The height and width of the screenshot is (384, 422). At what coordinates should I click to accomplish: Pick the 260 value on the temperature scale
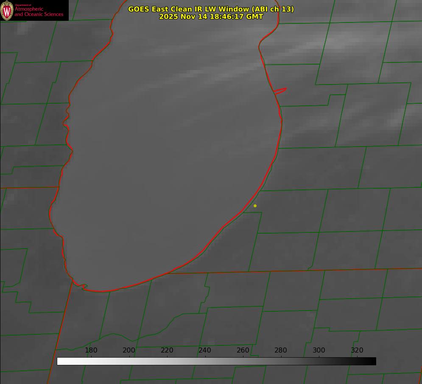pyautogui.click(x=243, y=350)
